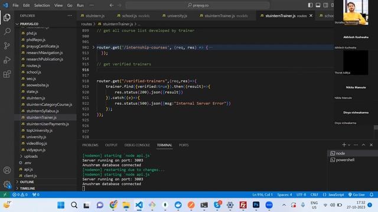This screenshot has width=378, height=212.
Task: Close the terminal panel
Action: 372,145
